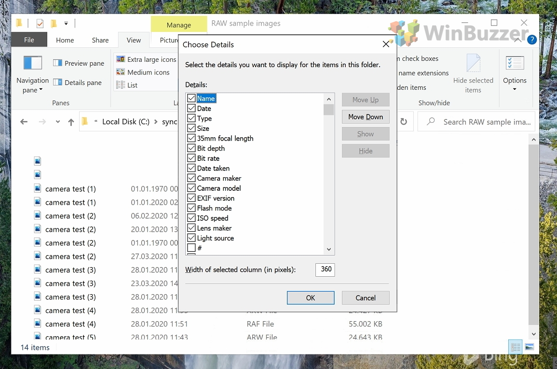This screenshot has height=369, width=557.
Task: Open the Navigation pane dropdown
Action: (x=32, y=74)
